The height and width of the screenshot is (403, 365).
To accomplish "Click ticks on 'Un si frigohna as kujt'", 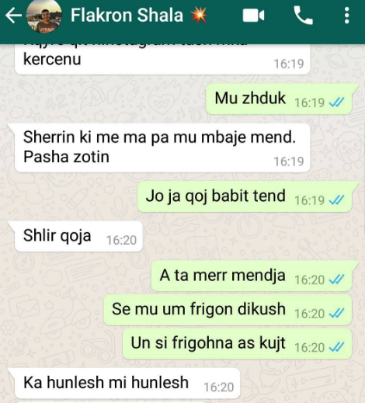I will point(336,347).
